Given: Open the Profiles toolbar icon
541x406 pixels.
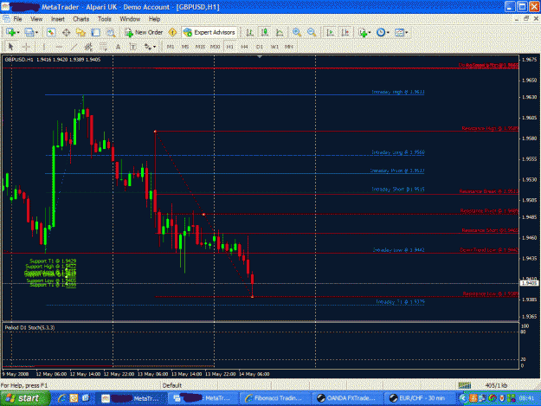Looking at the screenshot, I should point(29,32).
